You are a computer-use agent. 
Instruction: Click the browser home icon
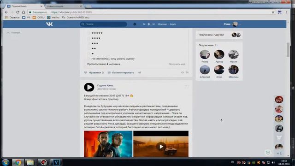click(24, 12)
